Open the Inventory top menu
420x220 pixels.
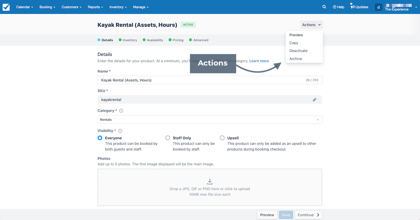click(x=118, y=7)
